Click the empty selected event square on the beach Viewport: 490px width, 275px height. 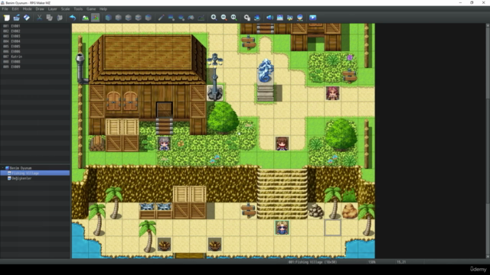point(332,228)
